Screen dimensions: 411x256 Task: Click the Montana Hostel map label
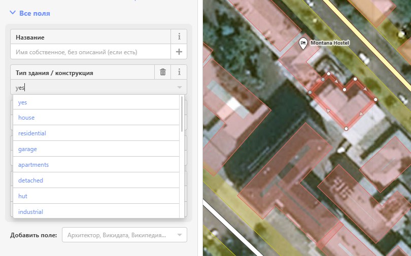click(330, 43)
